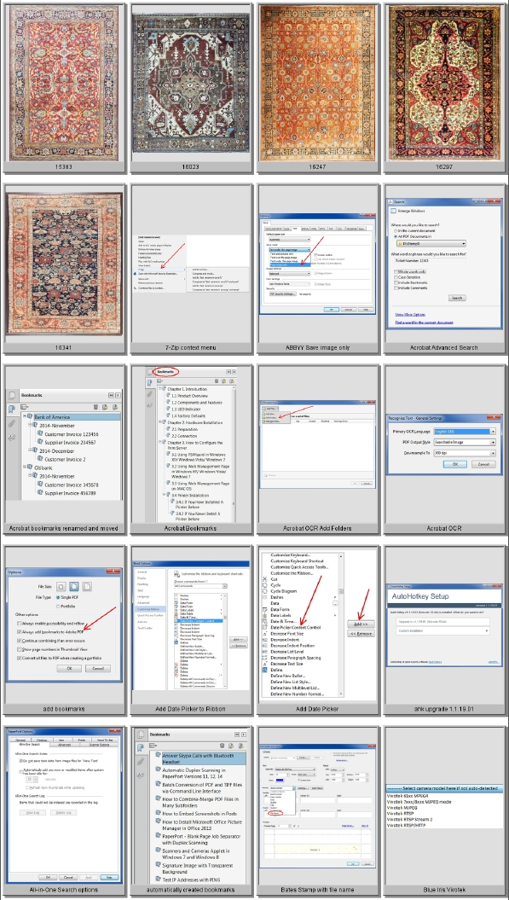Click the '16247' caption text
This screenshot has width=509, height=900.
[317, 167]
